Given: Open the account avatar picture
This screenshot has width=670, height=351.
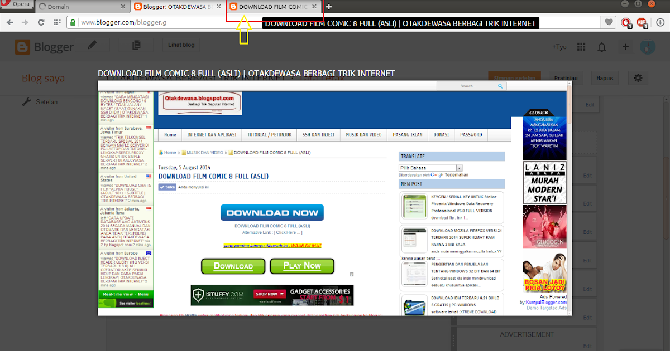Looking at the screenshot, I should coord(647,47).
